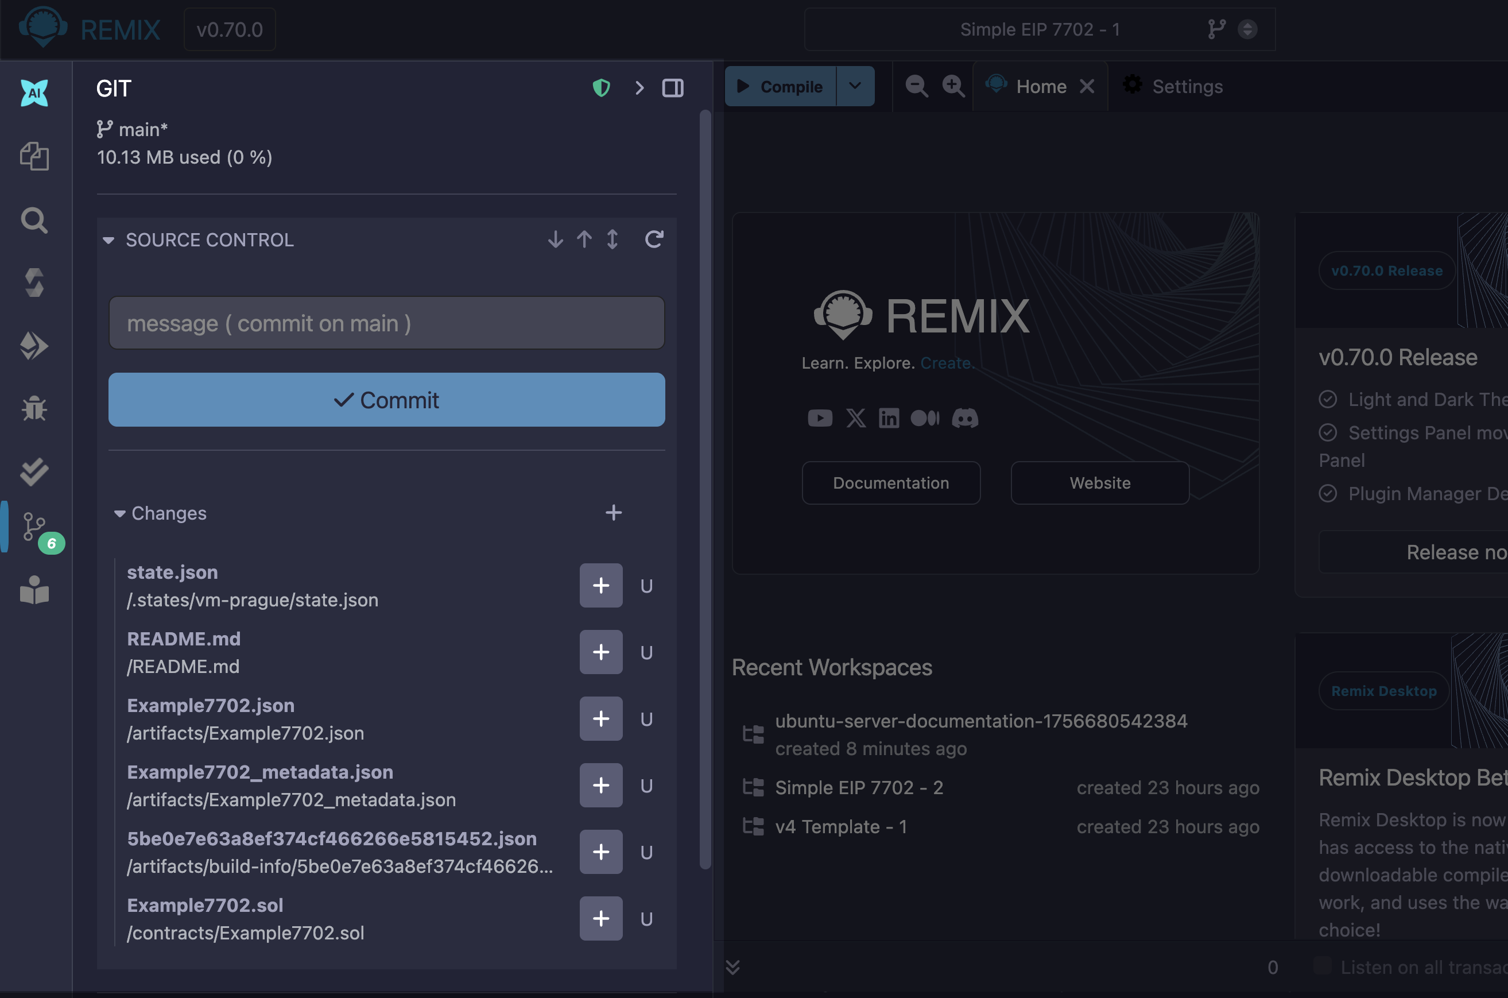Viewport: 1508px width, 998px height.
Task: Switch to the Home tab
Action: [x=1041, y=87]
